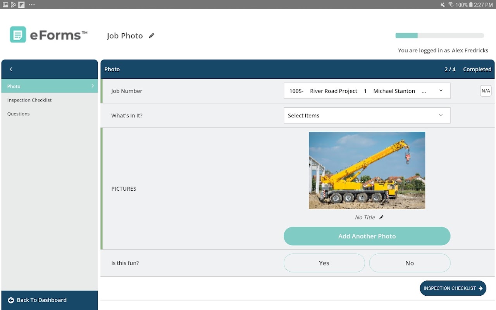Screen dimensions: 496x310
Task: Edit the photo's No Title pencil icon
Action: pyautogui.click(x=381, y=217)
